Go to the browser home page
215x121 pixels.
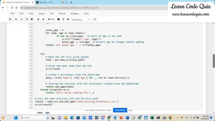tap(16, 8)
